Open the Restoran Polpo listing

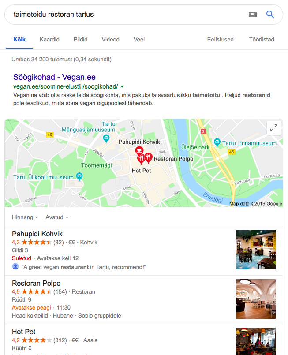(x=36, y=283)
